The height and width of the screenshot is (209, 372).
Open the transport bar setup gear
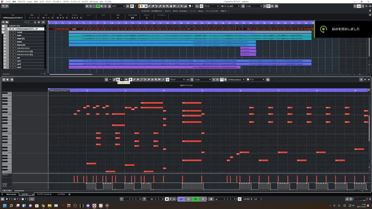pos(370,199)
